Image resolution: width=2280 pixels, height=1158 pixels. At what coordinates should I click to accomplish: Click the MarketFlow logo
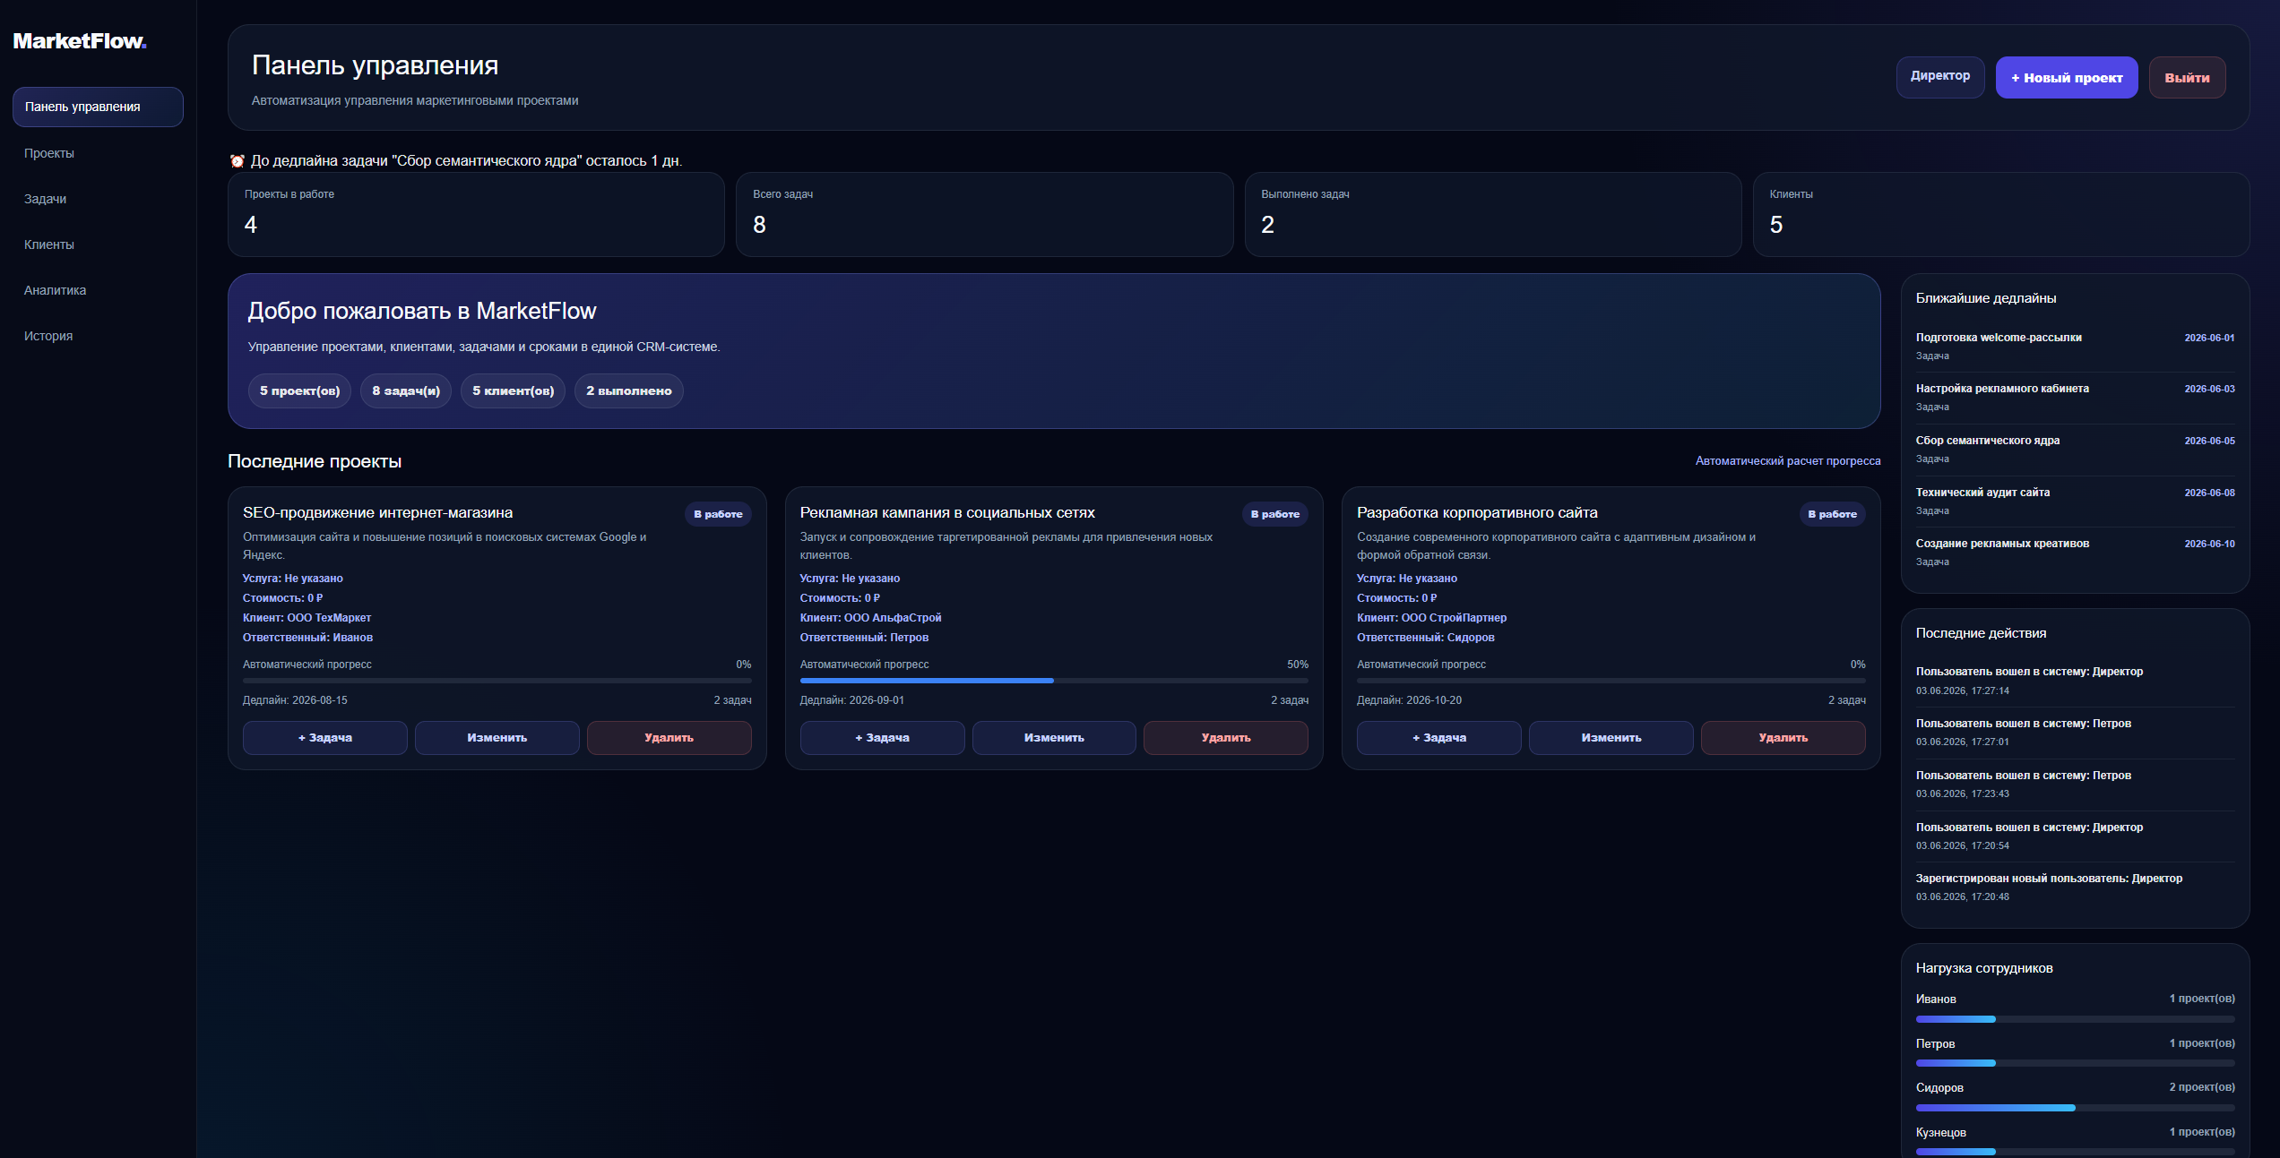tap(80, 41)
